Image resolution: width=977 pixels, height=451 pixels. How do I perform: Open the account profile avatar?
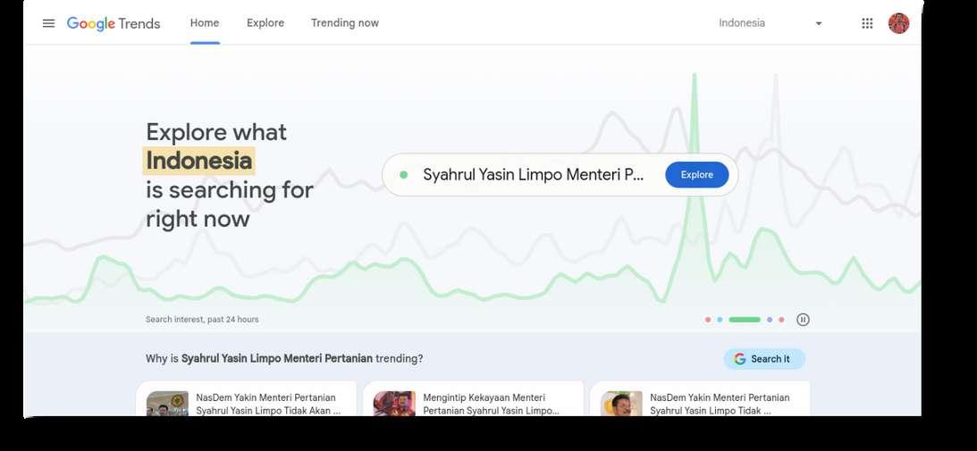898,23
